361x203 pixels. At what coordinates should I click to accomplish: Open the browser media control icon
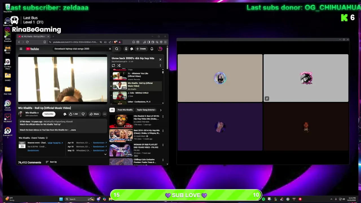145,42
